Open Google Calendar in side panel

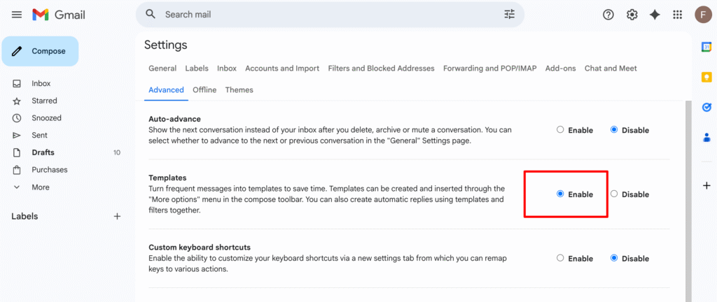(x=706, y=47)
